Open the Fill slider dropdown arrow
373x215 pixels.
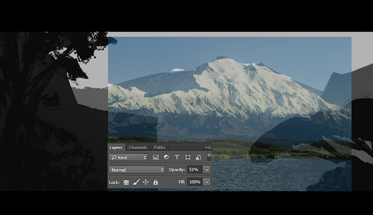207,182
